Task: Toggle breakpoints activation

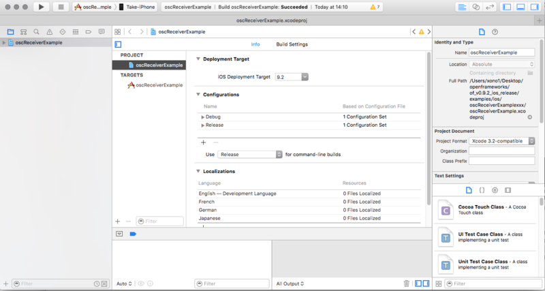Action: (133, 234)
